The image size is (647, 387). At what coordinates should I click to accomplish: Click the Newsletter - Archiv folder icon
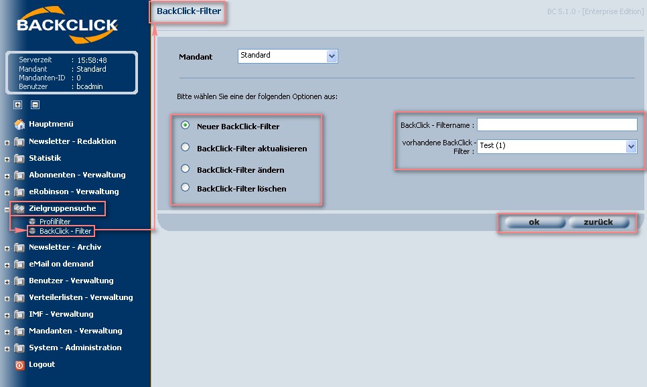[x=19, y=247]
